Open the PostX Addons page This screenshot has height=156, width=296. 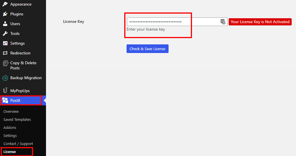click(x=10, y=128)
